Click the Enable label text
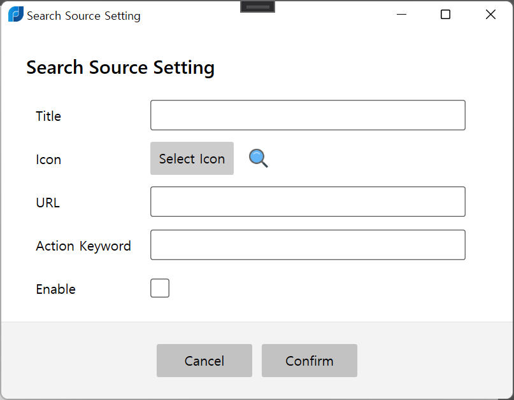Viewport: 514px width, 400px height. [x=55, y=289]
